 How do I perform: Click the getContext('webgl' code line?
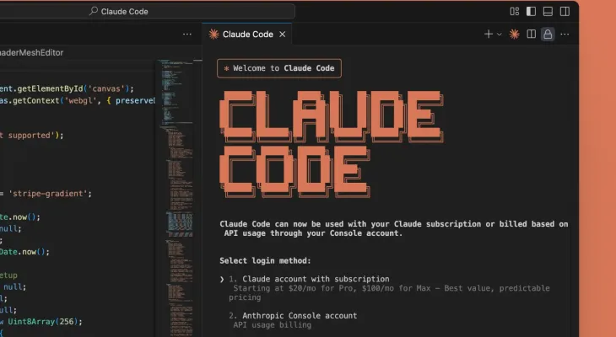(78, 101)
